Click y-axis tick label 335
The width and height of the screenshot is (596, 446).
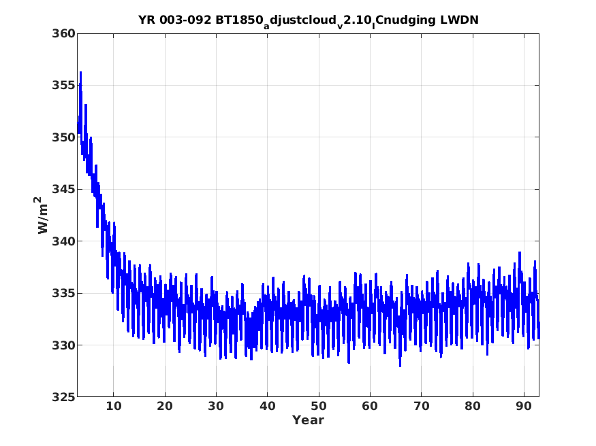64,293
